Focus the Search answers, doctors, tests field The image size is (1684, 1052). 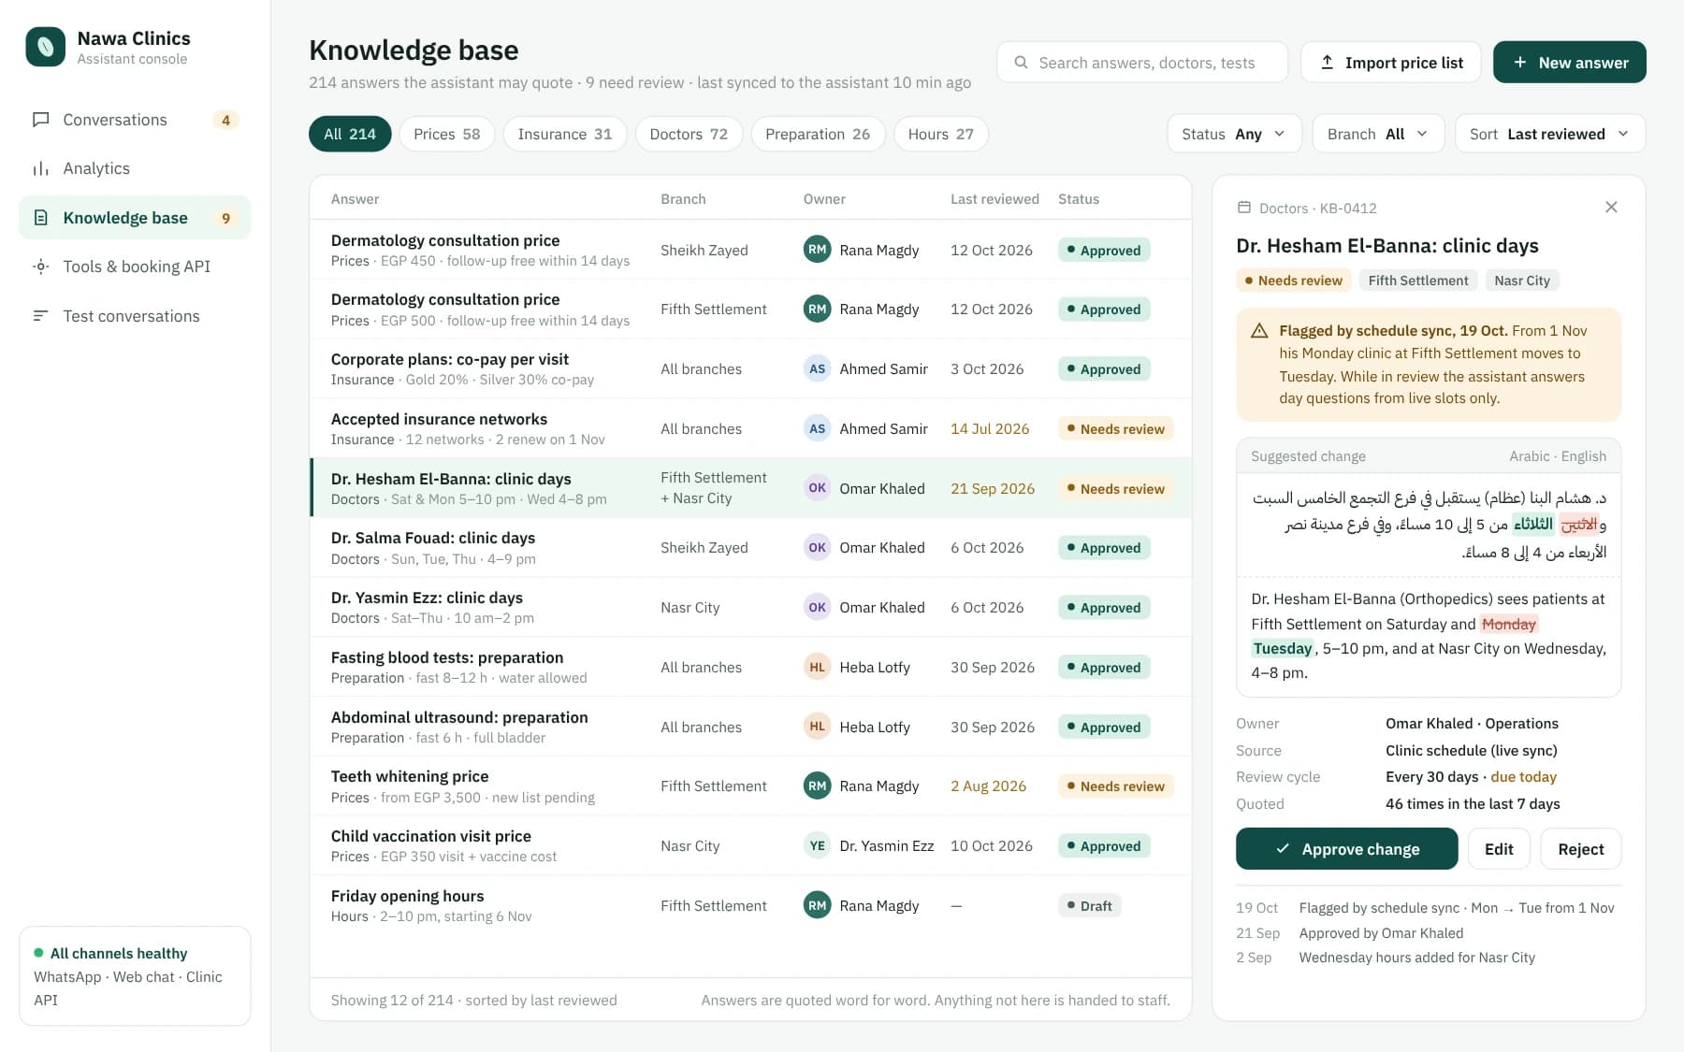point(1142,63)
